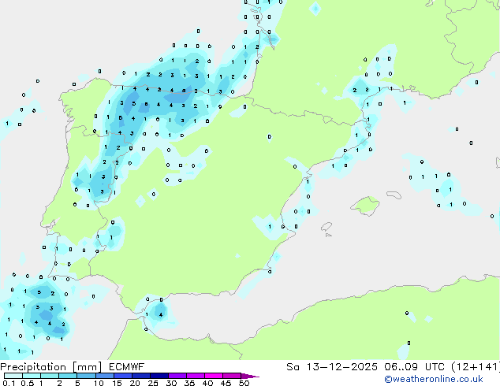The height and width of the screenshot is (386, 500).
Task: Click the 45–50 mm legend swatch
Action: pyautogui.click(x=232, y=376)
